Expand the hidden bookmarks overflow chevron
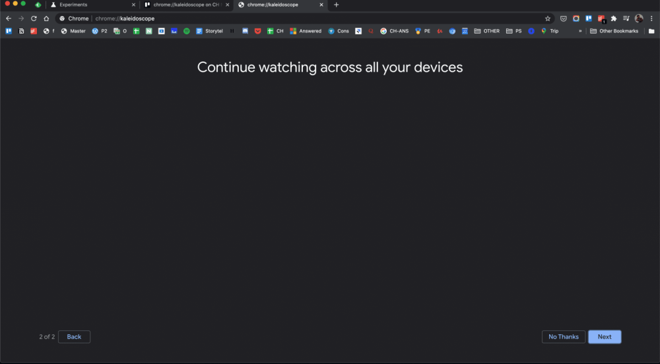This screenshot has width=660, height=364. point(580,31)
